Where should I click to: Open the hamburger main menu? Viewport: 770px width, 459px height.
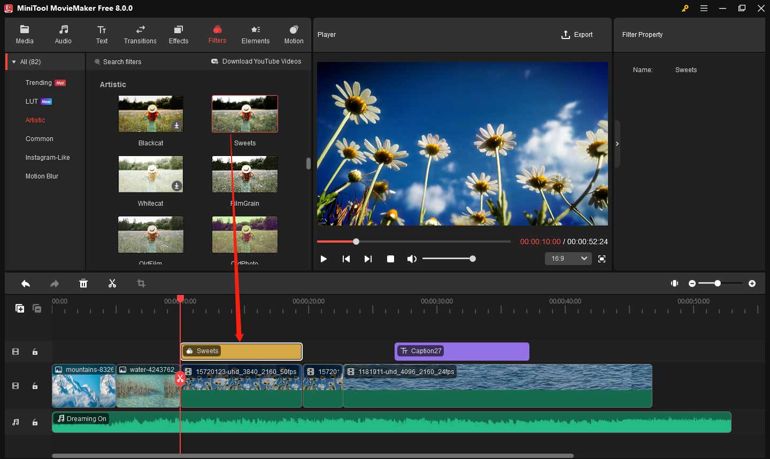pyautogui.click(x=704, y=8)
